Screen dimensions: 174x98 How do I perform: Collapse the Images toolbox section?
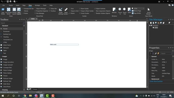pos(1,56)
